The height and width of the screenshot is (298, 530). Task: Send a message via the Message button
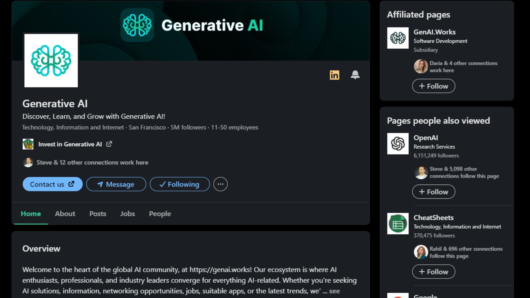click(116, 184)
